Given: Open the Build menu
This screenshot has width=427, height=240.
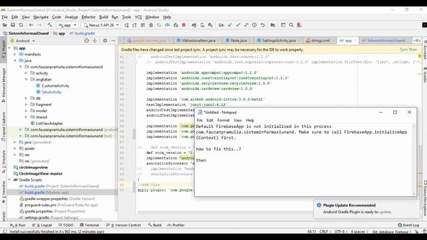Looking at the screenshot, I should pos(103,17).
